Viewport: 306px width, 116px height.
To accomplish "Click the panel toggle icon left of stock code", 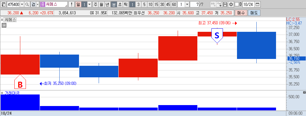I will coord(3,4).
